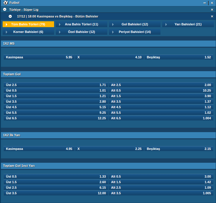Viewport: 216px width, 203px height.
Task: Minimize the Futbol panel with dash icon
Action: (205, 3)
